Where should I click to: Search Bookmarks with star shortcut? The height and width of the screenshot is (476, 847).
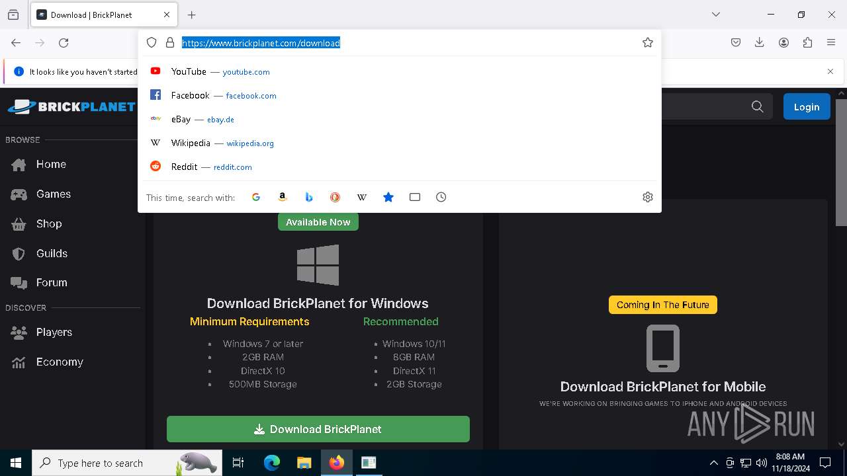click(388, 197)
